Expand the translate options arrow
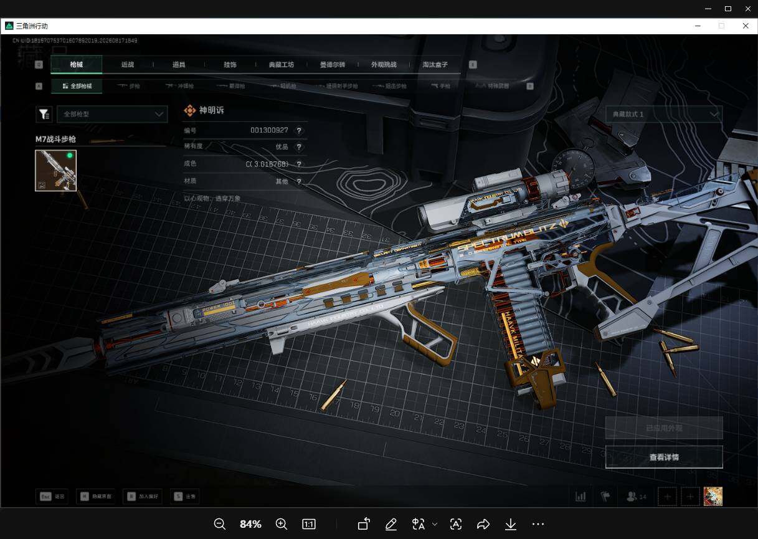The width and height of the screenshot is (758, 539). pos(435,524)
